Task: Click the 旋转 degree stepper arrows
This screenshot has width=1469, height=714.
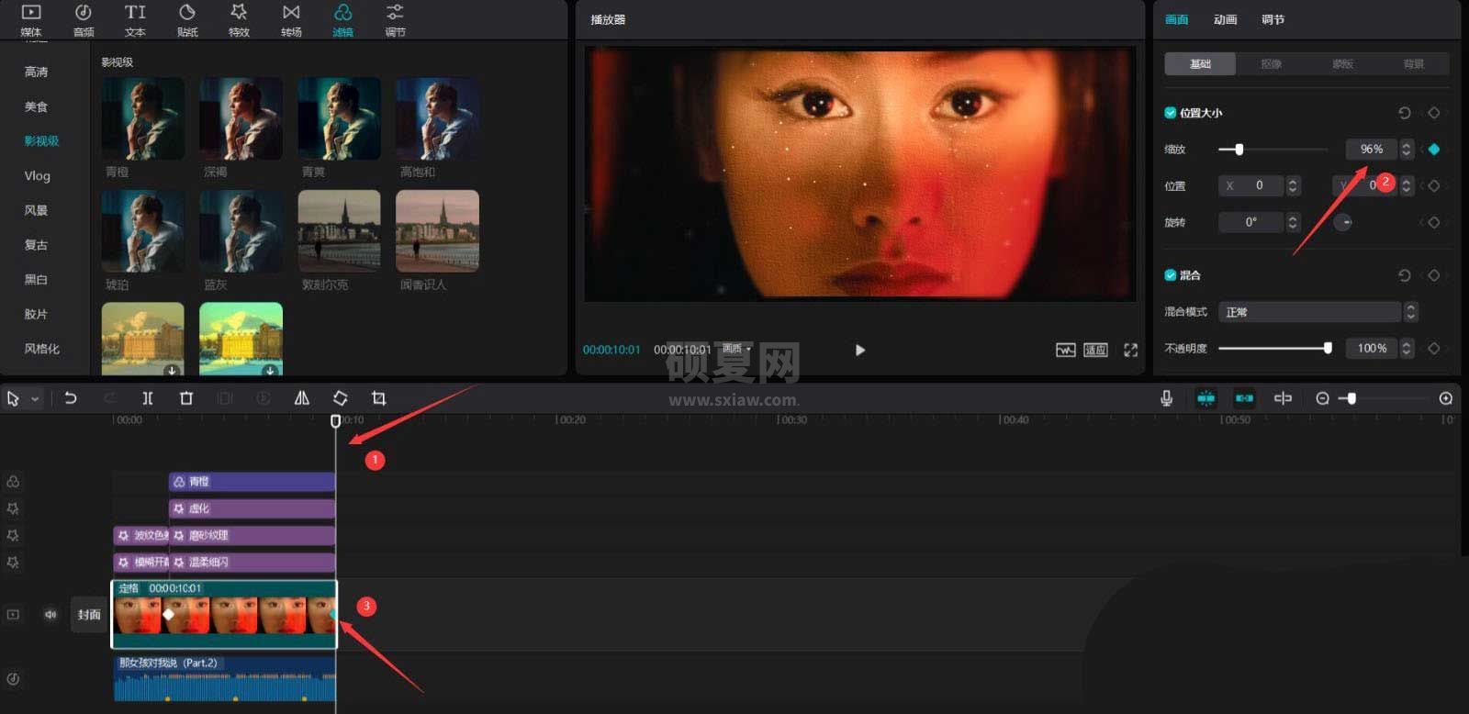Action: pos(1293,222)
